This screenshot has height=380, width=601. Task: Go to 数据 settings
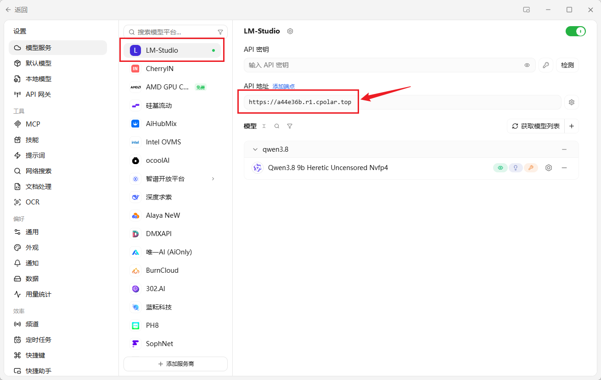pos(58,279)
